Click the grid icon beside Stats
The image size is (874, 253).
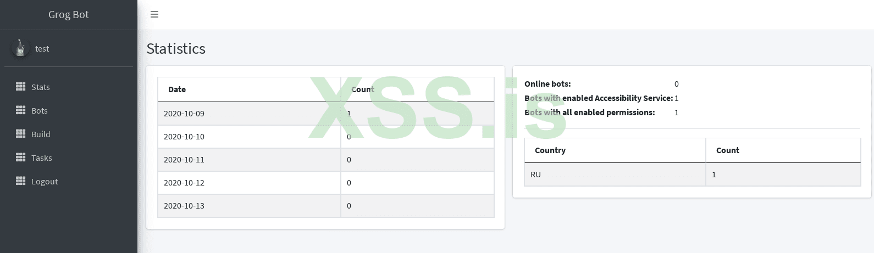[21, 87]
